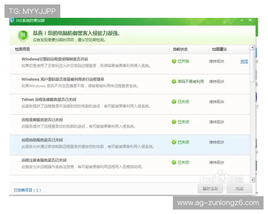Click description under Telnet 远程连接服务 title
Screen dimensions: 268x214
86,106
